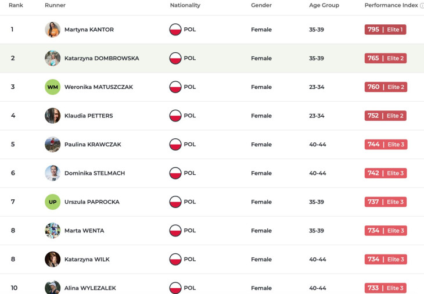Click Poland flag beside Dominika Stelmach
This screenshot has width=424, height=294.
click(x=175, y=173)
